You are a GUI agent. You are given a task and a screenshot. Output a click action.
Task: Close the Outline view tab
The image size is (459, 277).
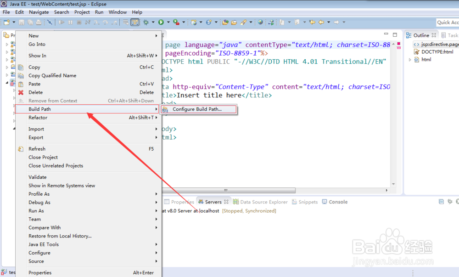tap(434, 35)
